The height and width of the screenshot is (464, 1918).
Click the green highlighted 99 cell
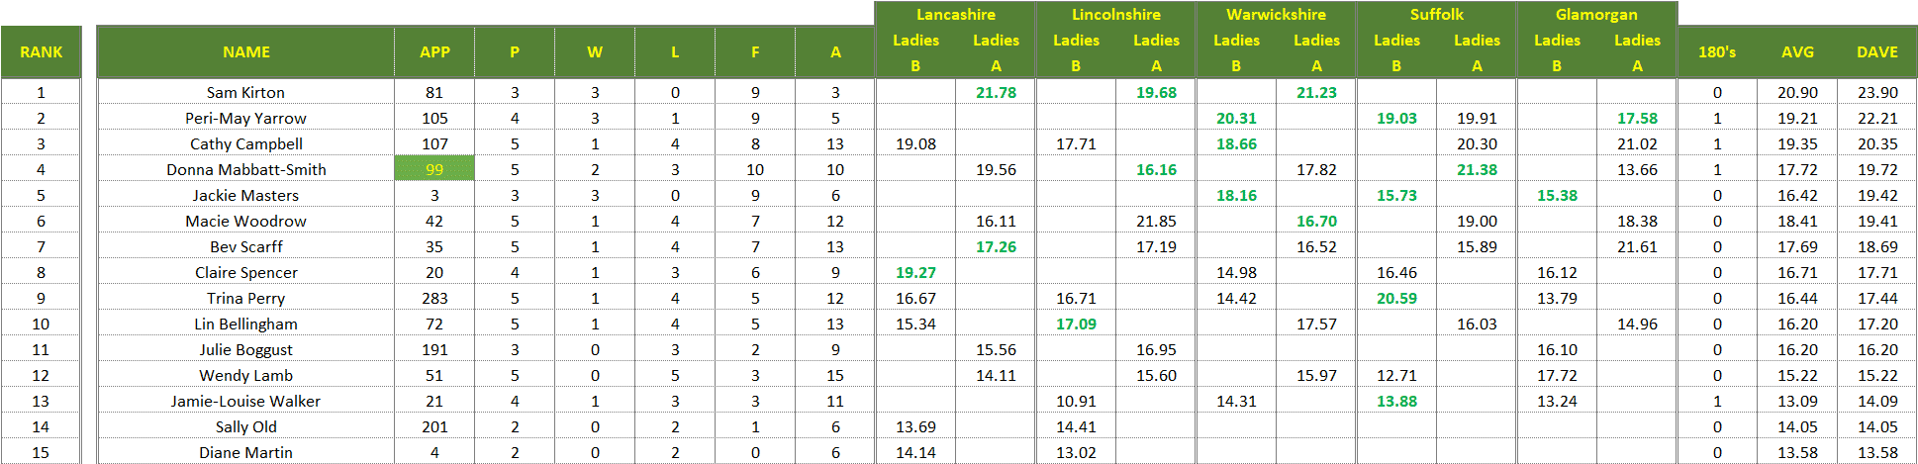tap(434, 170)
